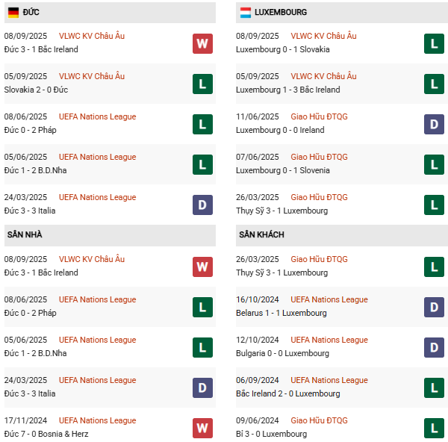
Task: Click the Luxembourg flag icon in the header
Action: click(245, 13)
